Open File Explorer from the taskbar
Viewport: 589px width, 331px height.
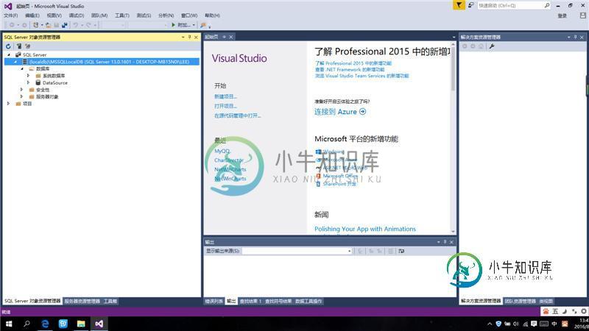coord(81,324)
